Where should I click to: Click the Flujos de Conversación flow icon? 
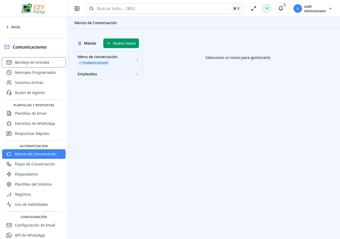[x=9, y=164]
